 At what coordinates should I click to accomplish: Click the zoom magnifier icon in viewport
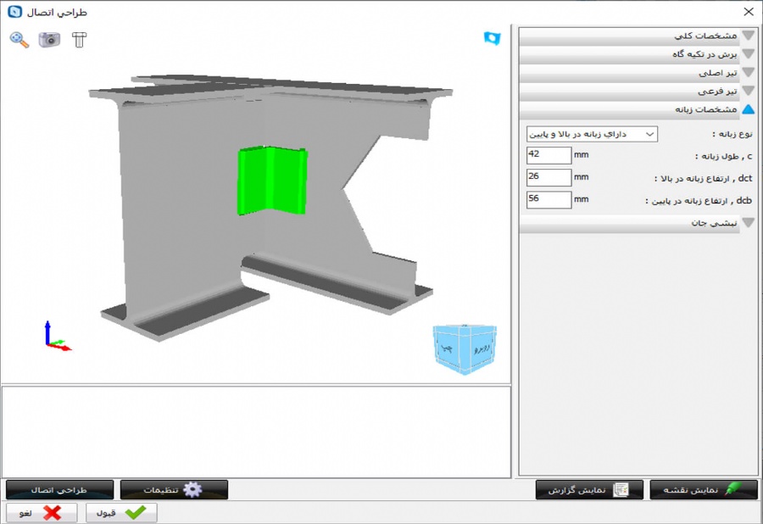pos(19,39)
